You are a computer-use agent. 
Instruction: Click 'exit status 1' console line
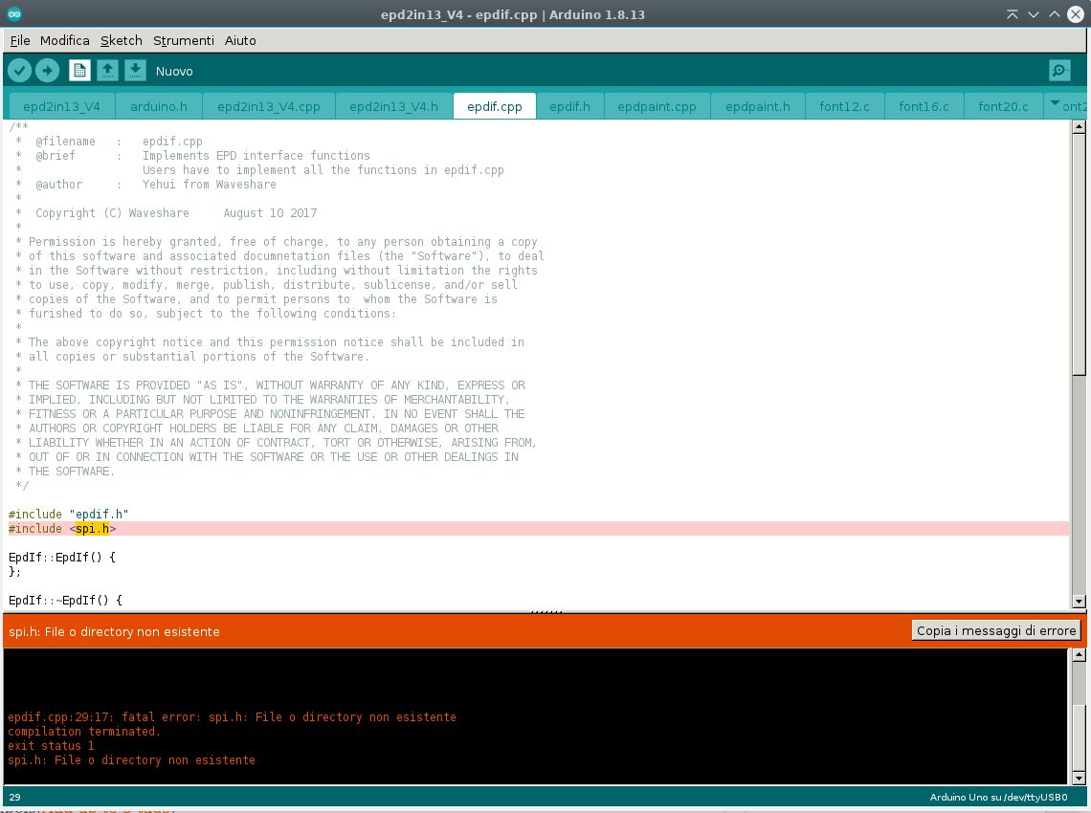pyautogui.click(x=51, y=745)
